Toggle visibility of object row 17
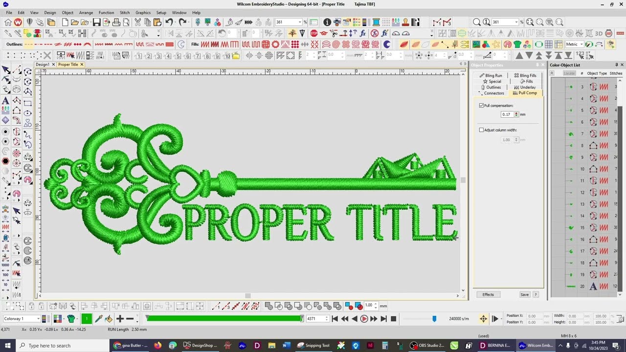This screenshot has width=626, height=352. (x=570, y=251)
